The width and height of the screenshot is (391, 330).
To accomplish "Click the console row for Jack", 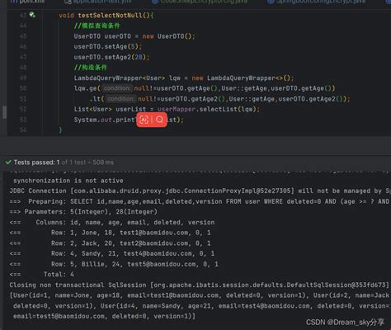I will (x=111, y=243).
